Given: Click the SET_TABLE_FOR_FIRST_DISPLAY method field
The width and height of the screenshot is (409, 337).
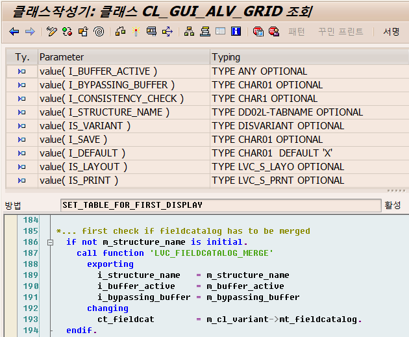Looking at the screenshot, I should (221, 205).
